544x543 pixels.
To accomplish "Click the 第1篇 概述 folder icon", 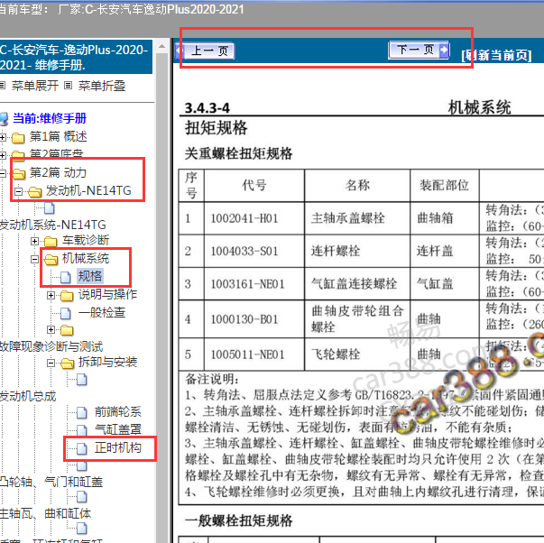I will [x=18, y=138].
